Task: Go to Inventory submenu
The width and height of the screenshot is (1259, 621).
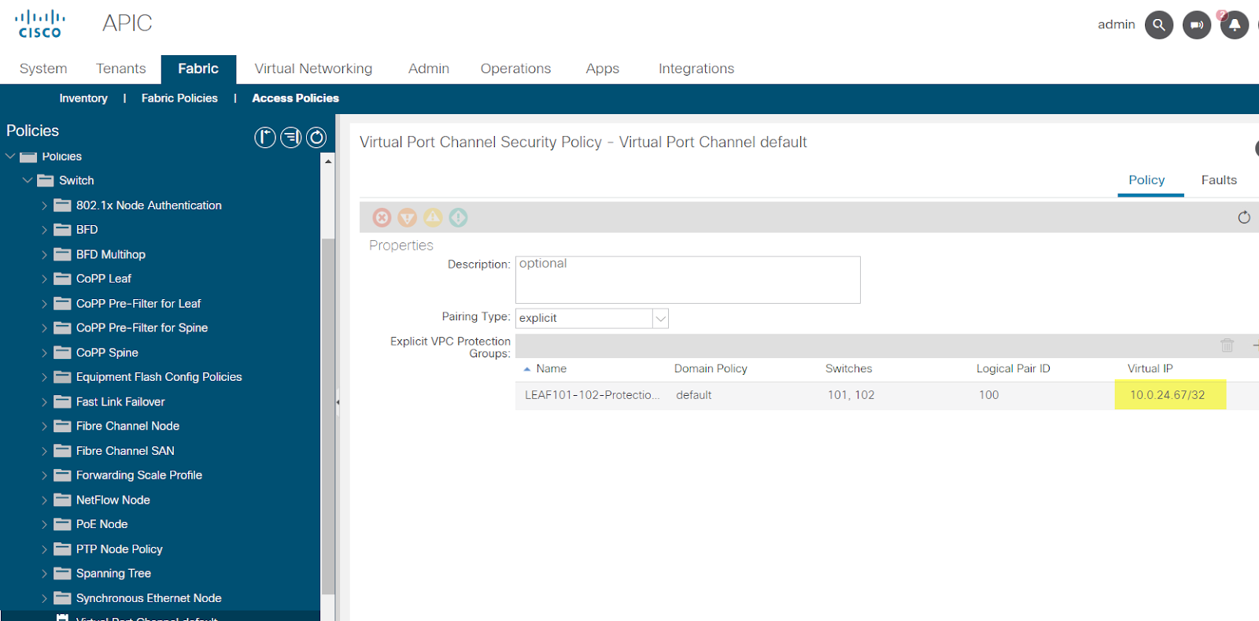Action: coord(83,98)
